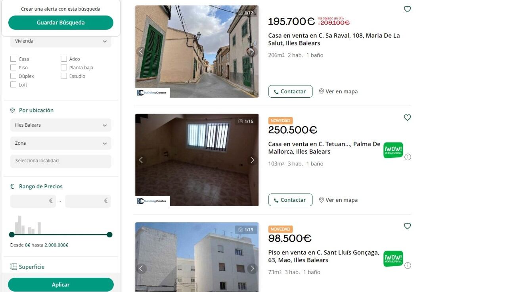
Task: Favorite the 250.500€ Palma listing with the heart
Action: point(407,118)
